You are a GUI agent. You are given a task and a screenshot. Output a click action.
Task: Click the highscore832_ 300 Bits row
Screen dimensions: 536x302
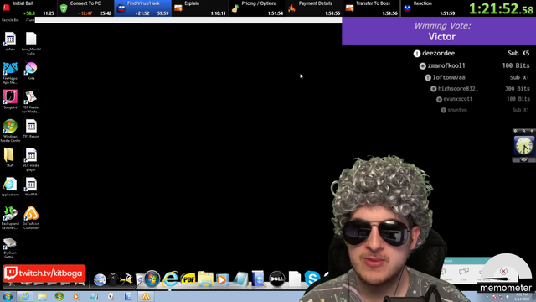click(x=480, y=88)
